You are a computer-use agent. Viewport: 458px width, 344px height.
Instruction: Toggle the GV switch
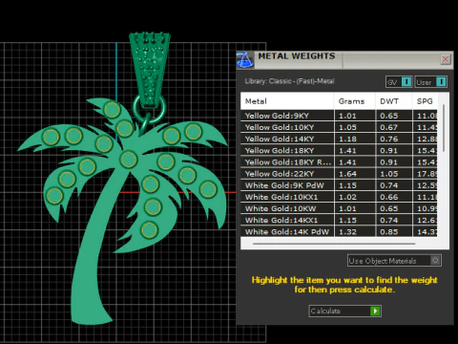(399, 82)
